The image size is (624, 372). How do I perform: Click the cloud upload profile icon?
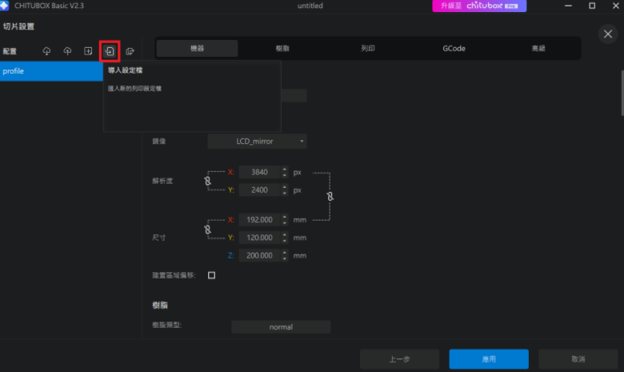[68, 51]
